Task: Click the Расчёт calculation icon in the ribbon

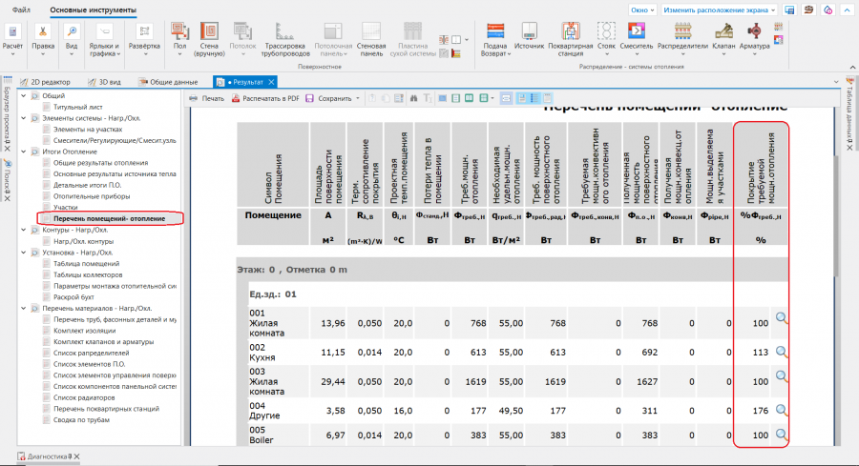Action: (x=13, y=30)
